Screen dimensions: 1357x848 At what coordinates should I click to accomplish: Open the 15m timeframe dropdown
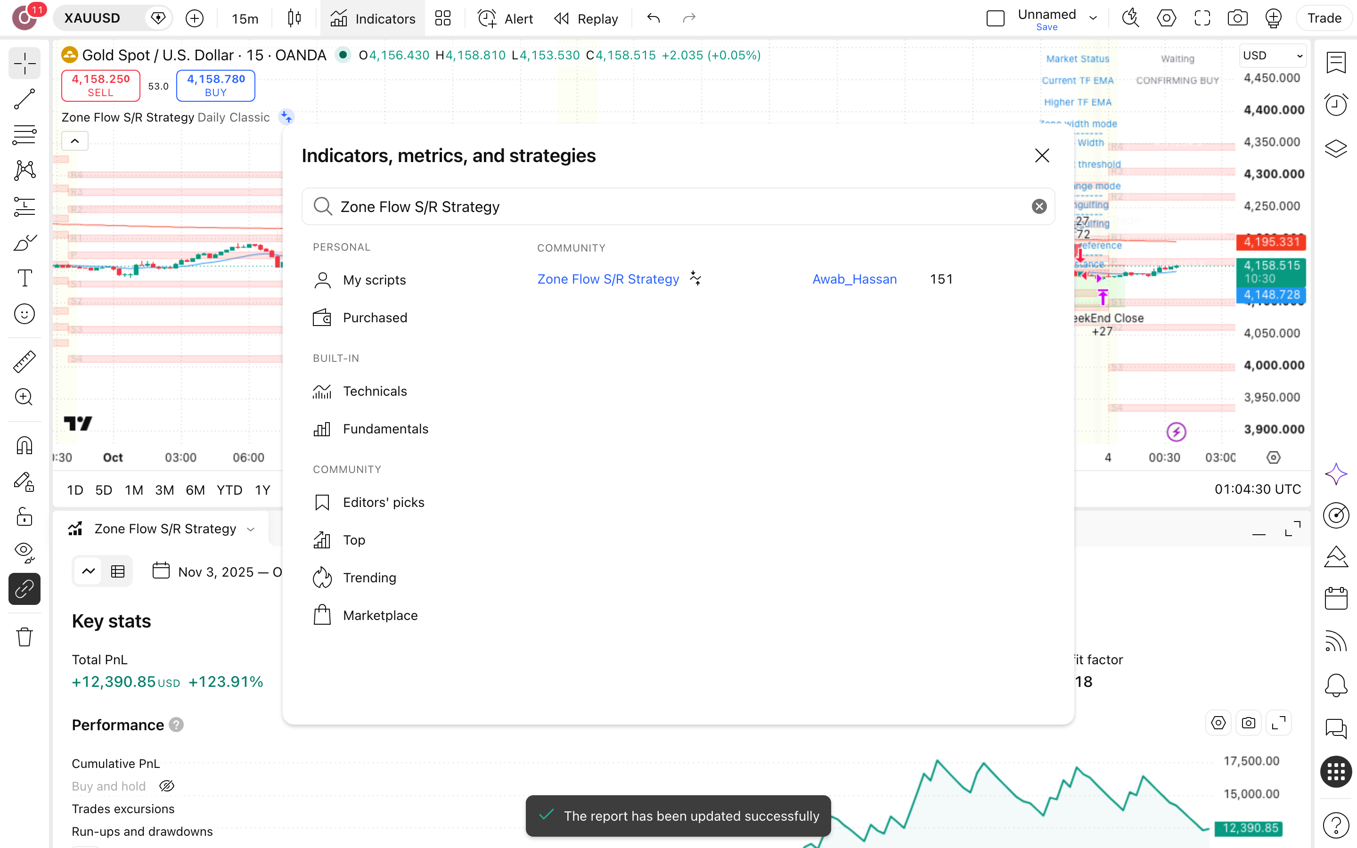click(x=245, y=18)
